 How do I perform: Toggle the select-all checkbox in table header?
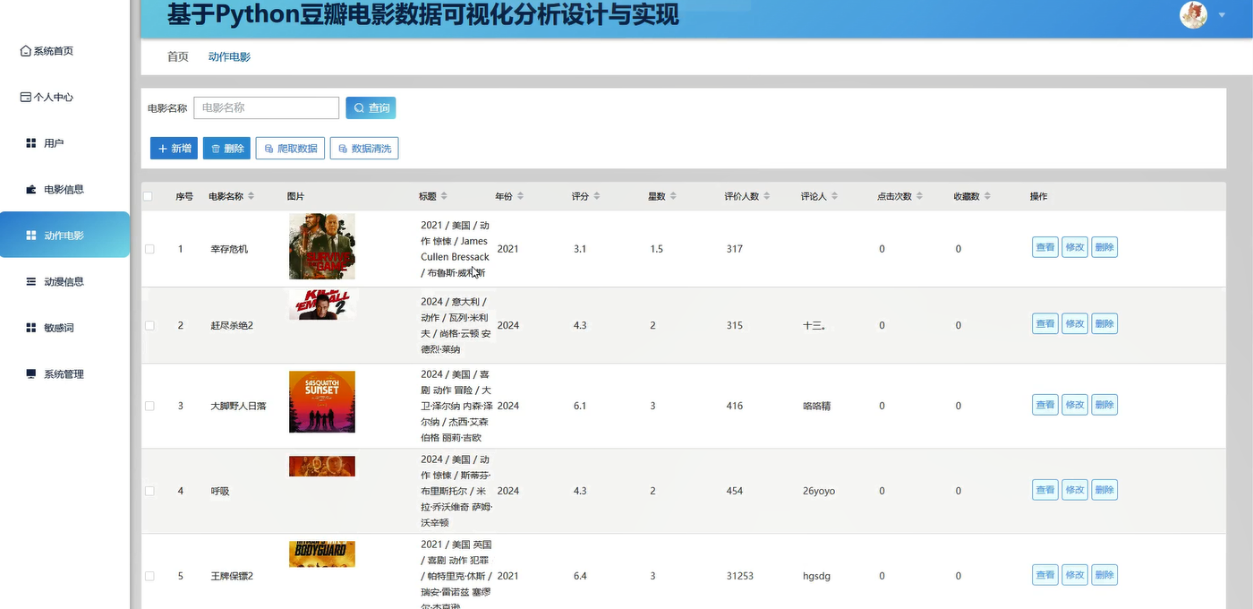point(148,196)
